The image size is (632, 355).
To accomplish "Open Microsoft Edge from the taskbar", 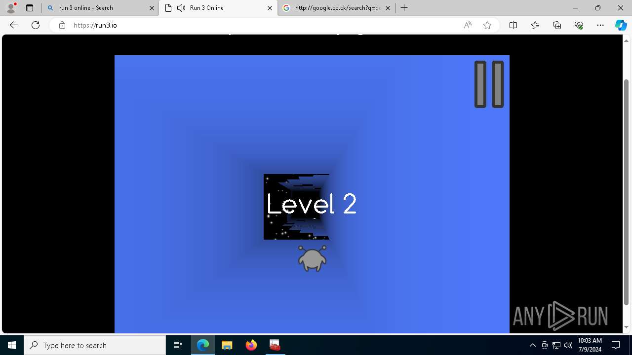I will coord(203,345).
